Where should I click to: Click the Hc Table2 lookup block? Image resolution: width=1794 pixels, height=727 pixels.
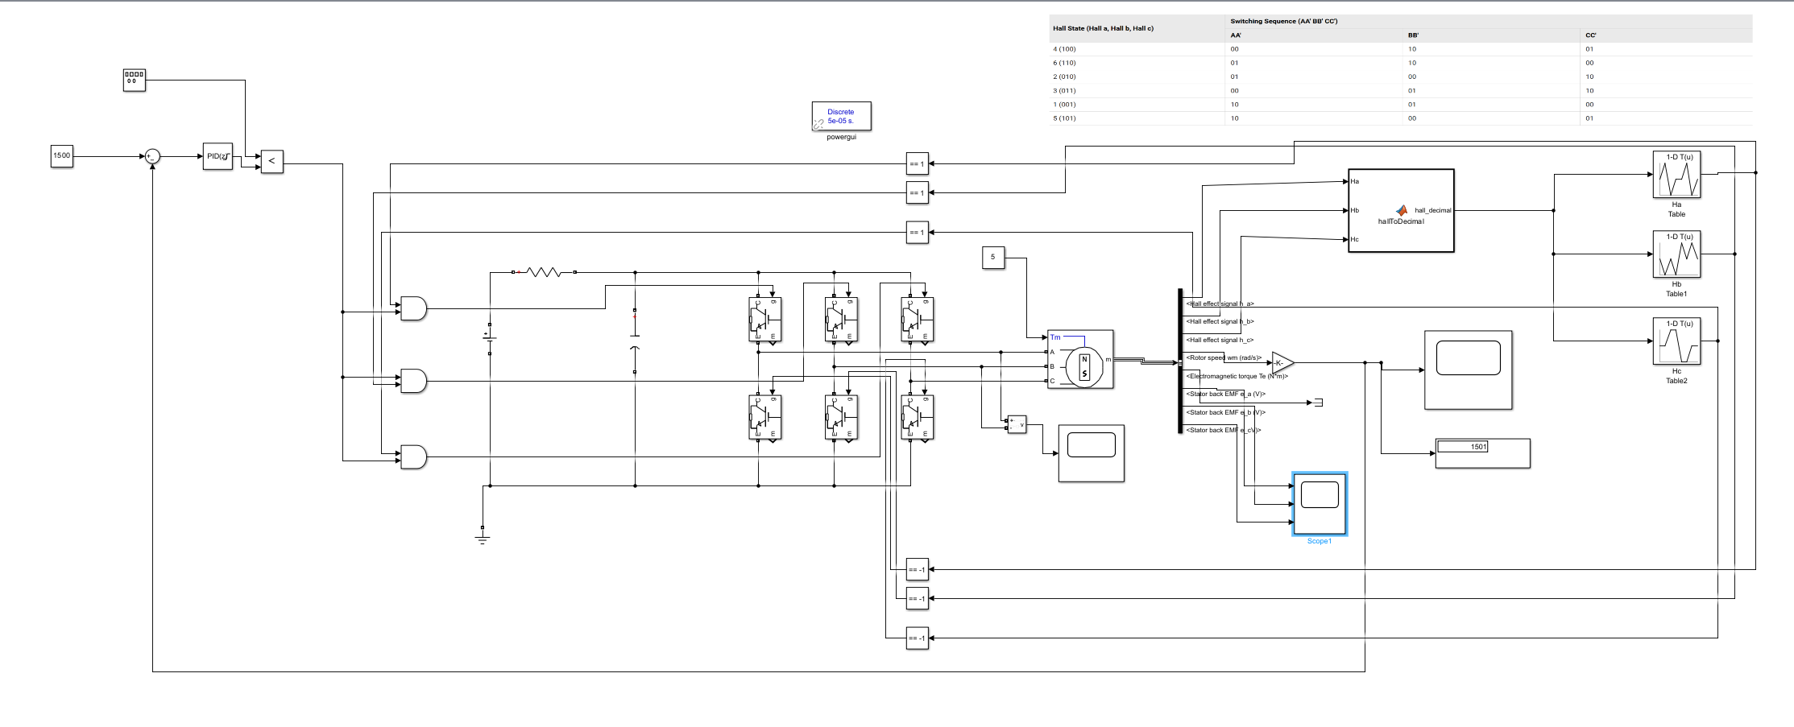point(1676,341)
